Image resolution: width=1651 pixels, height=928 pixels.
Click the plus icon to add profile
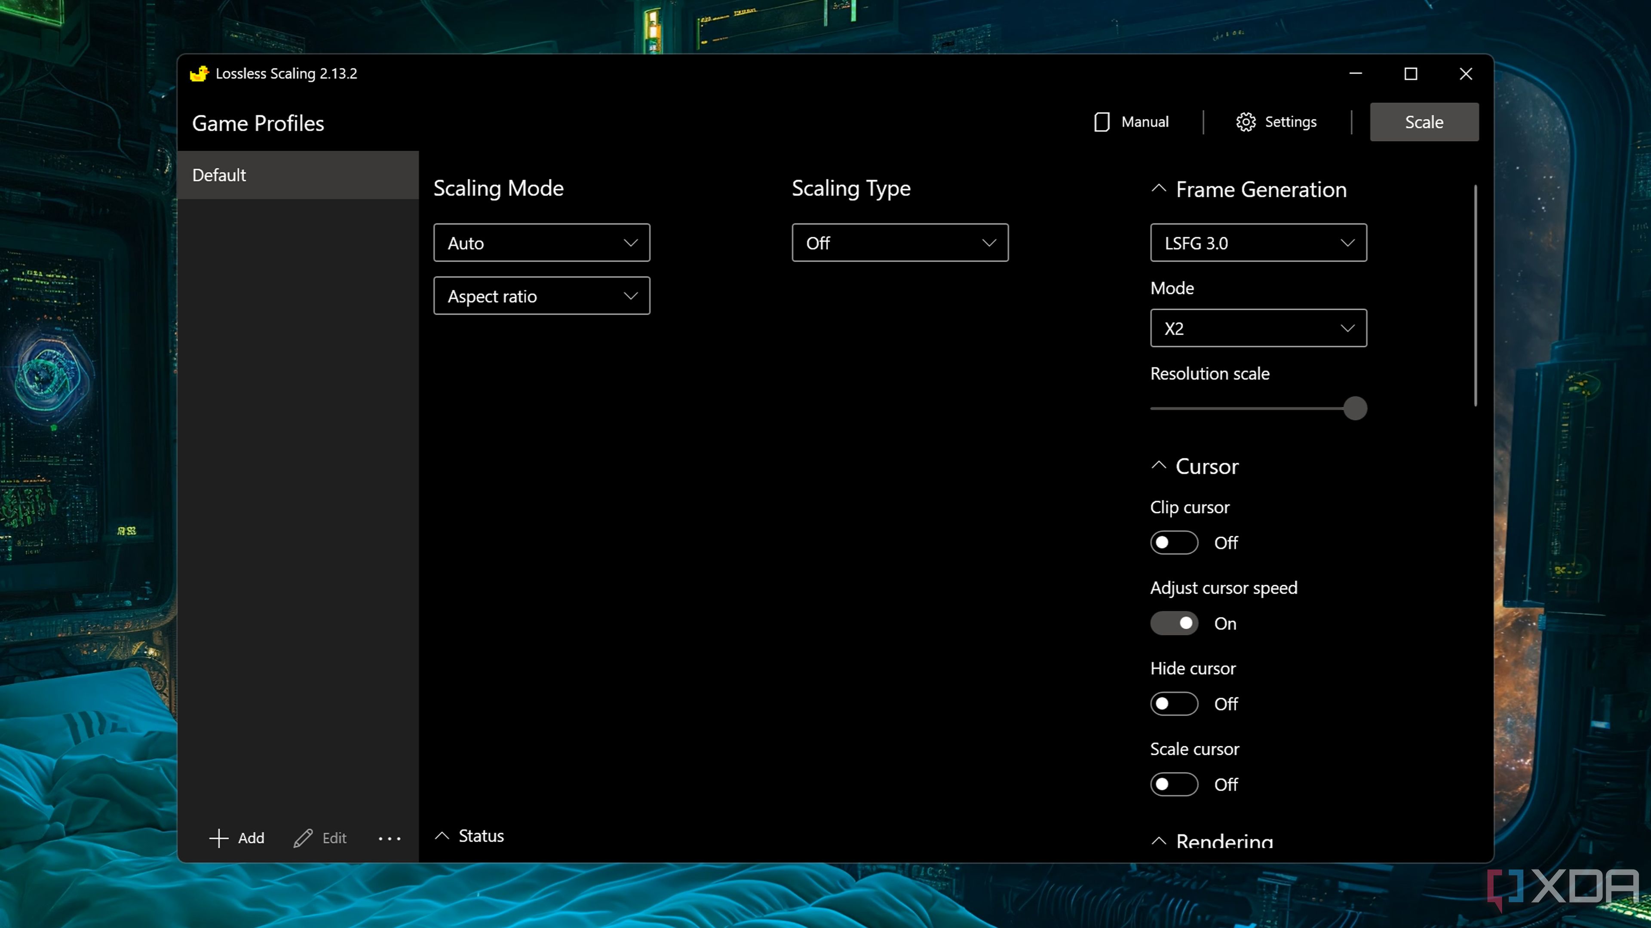[x=218, y=838]
